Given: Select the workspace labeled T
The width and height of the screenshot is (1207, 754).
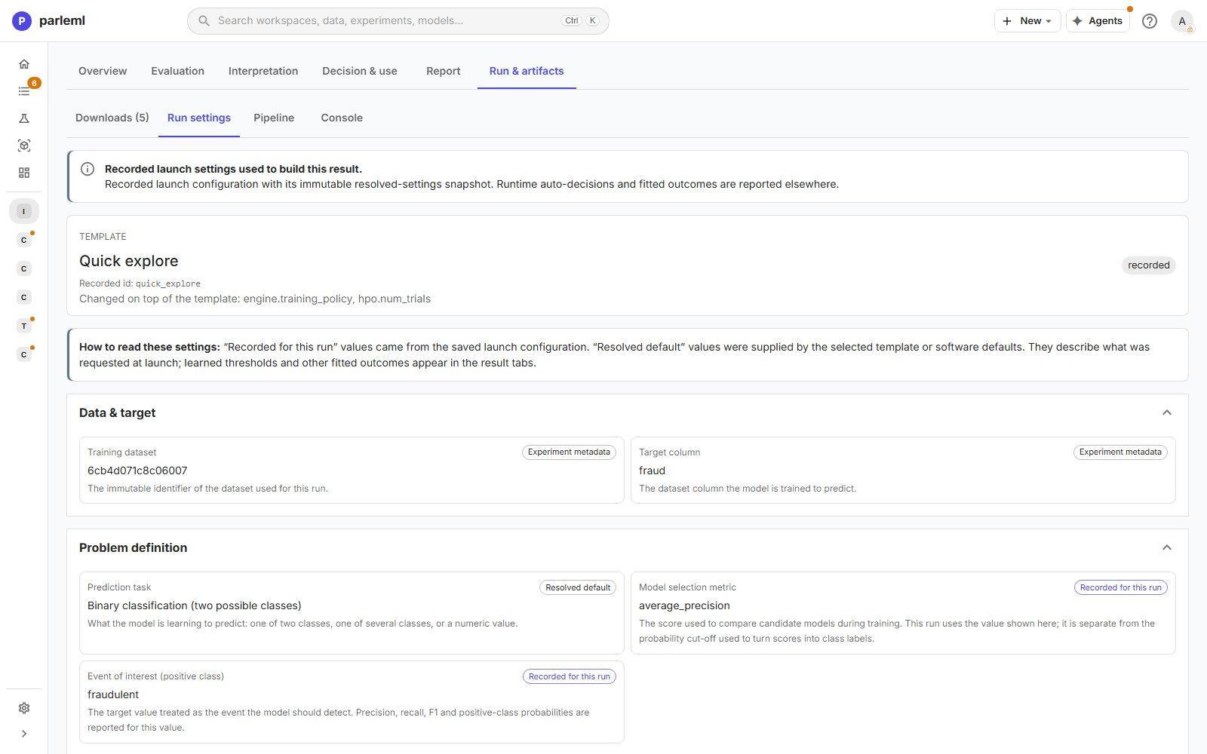Looking at the screenshot, I should click(24, 326).
